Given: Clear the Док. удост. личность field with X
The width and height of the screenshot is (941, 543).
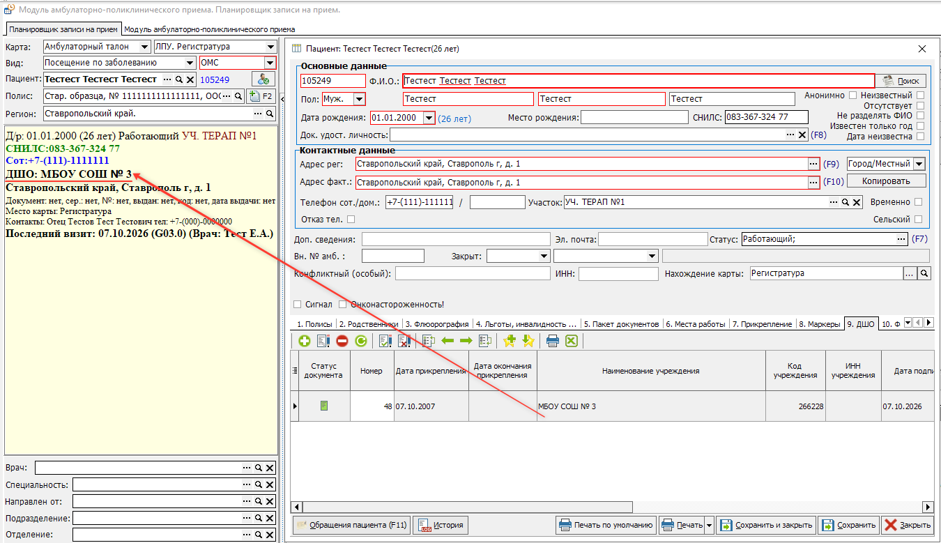Looking at the screenshot, I should point(802,135).
